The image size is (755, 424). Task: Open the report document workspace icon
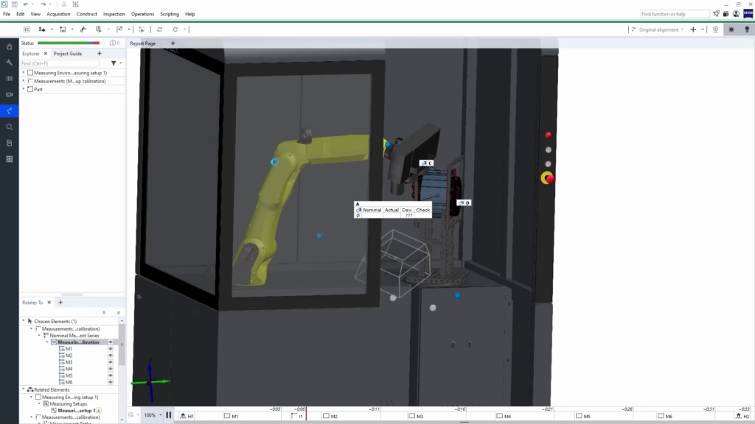(x=9, y=143)
